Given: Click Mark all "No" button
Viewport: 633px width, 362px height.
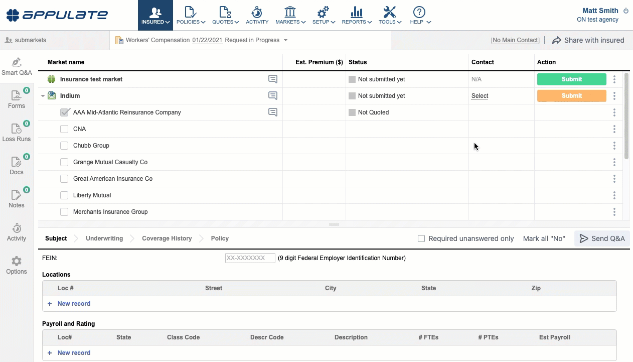Looking at the screenshot, I should tap(544, 238).
